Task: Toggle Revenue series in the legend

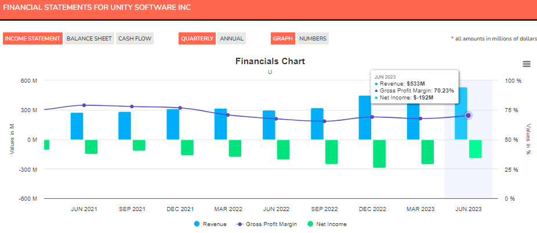Action: tap(214, 224)
